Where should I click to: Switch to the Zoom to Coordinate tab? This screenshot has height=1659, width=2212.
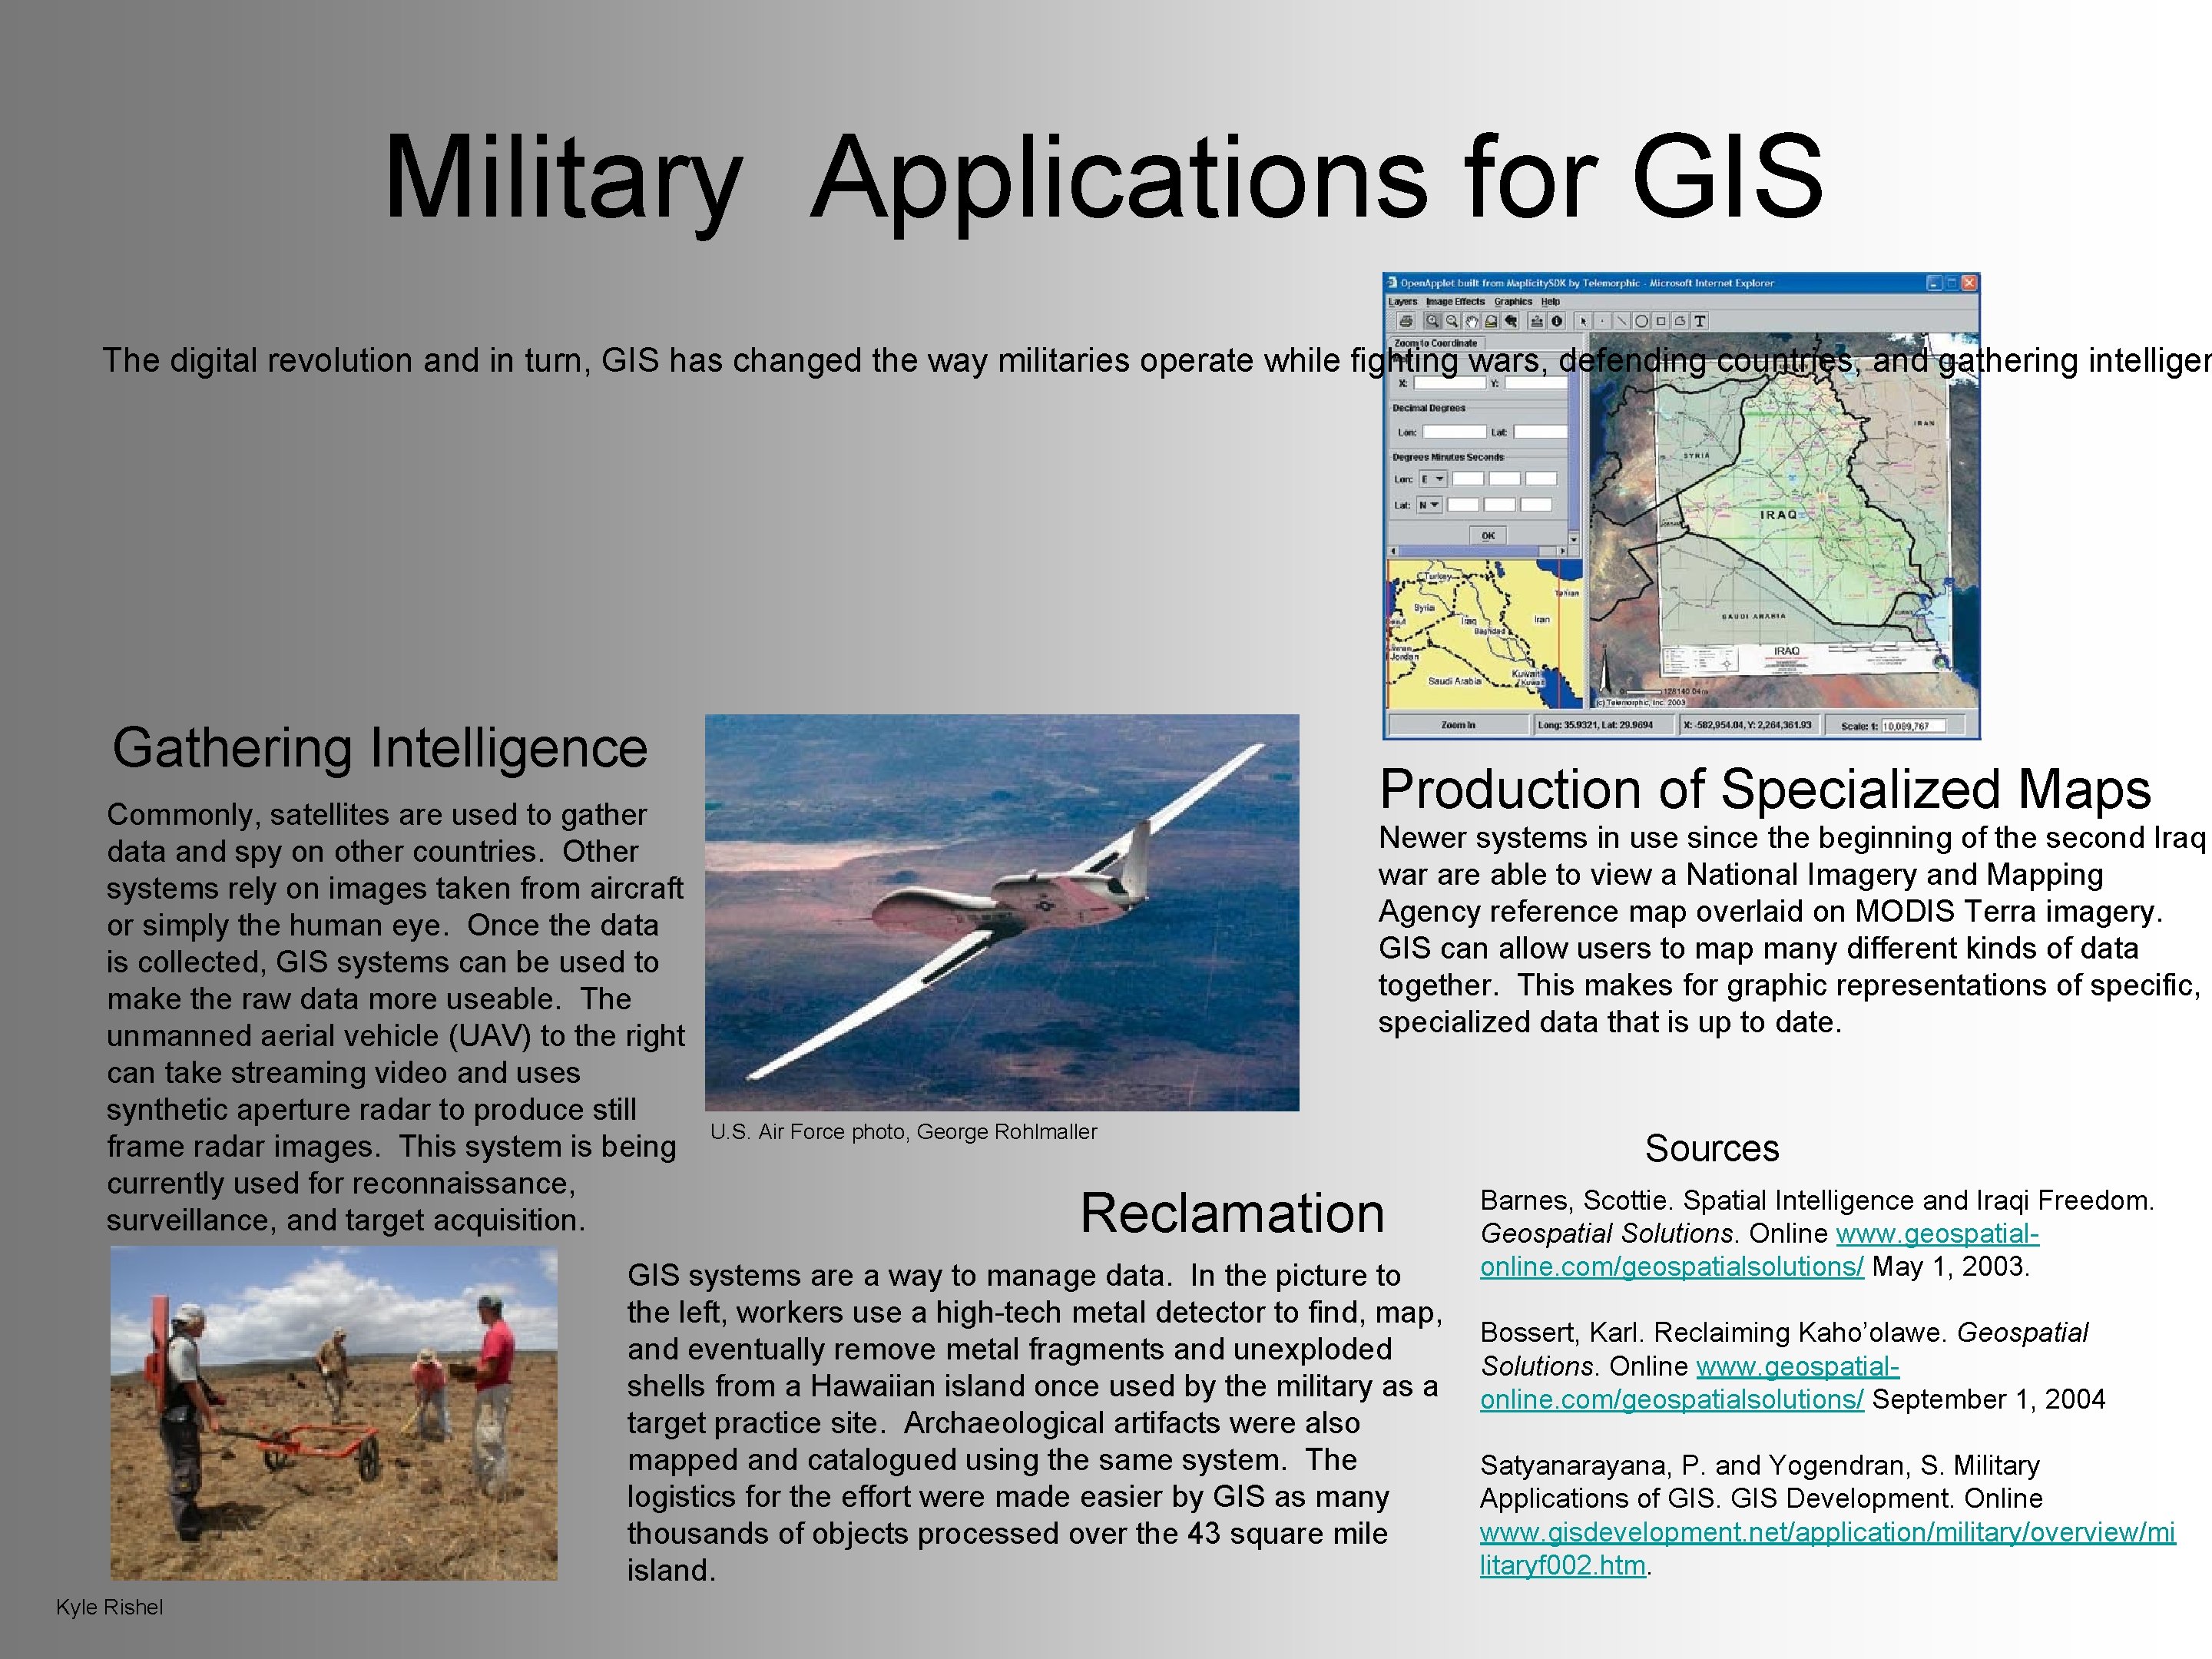click(1437, 344)
